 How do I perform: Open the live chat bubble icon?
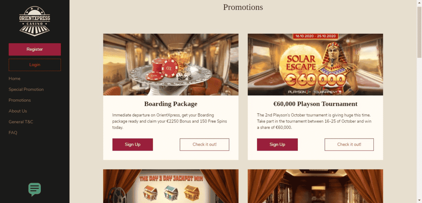tap(34, 189)
